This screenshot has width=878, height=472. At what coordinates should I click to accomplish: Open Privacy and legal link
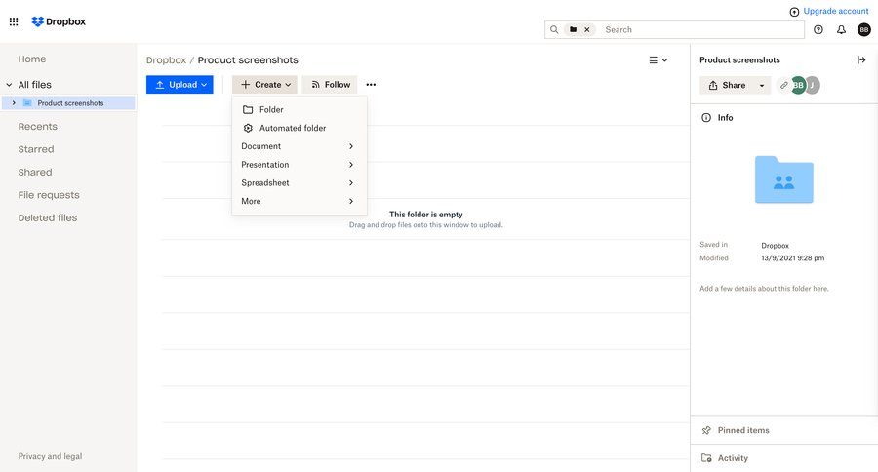[50, 456]
